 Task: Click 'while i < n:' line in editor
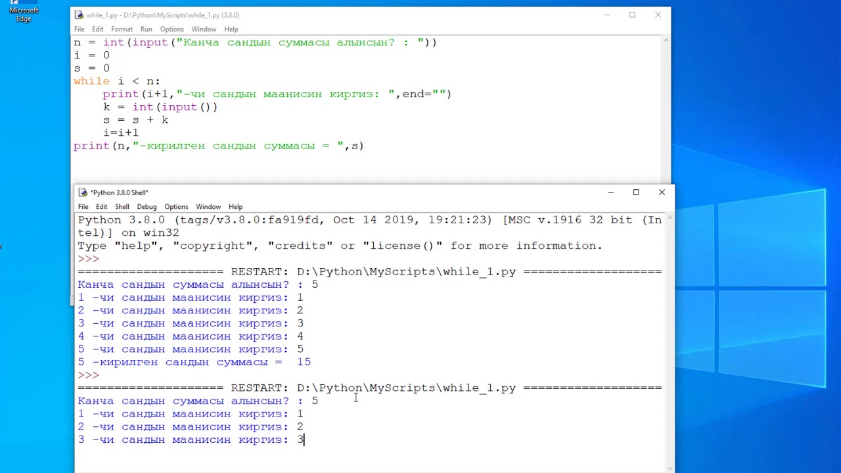pyautogui.click(x=117, y=81)
